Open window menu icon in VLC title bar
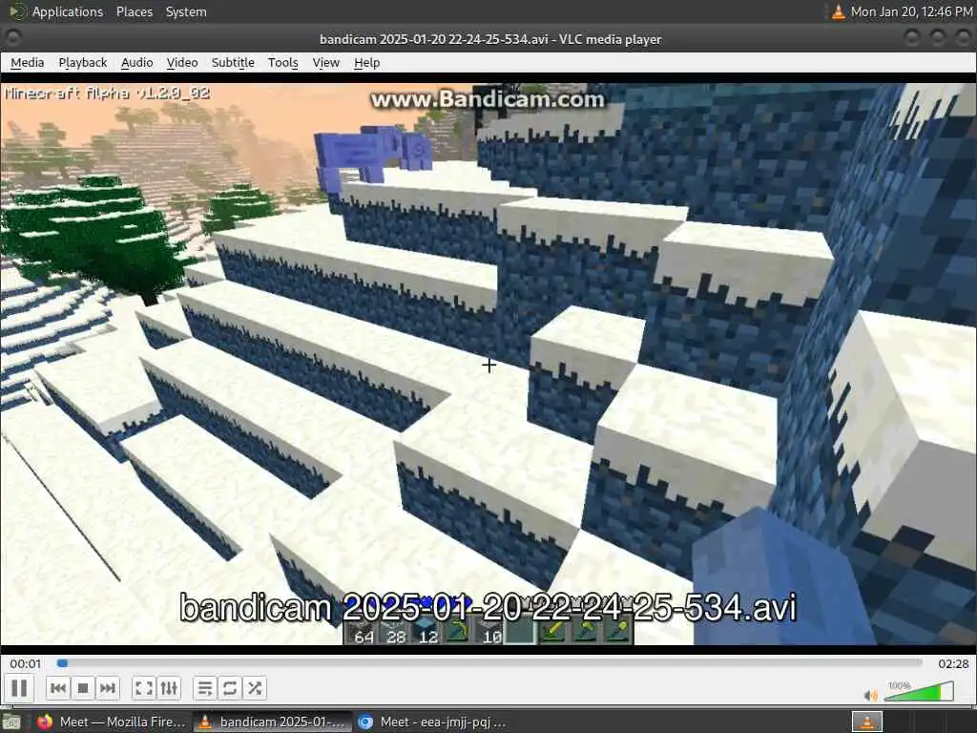977x733 pixels. pos(12,38)
